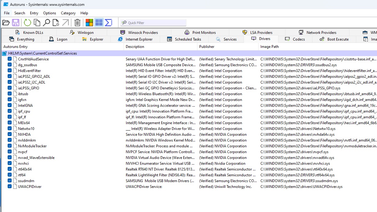Click the Jump to entry arrow icon
377x212 pixels.
tap(65, 23)
